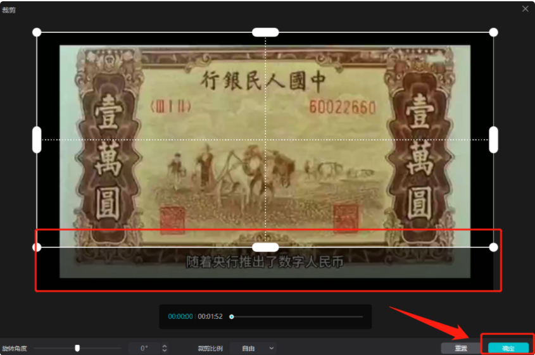The width and height of the screenshot is (535, 355).
Task: Click the right-middle crop edge handle
Action: tap(493, 140)
